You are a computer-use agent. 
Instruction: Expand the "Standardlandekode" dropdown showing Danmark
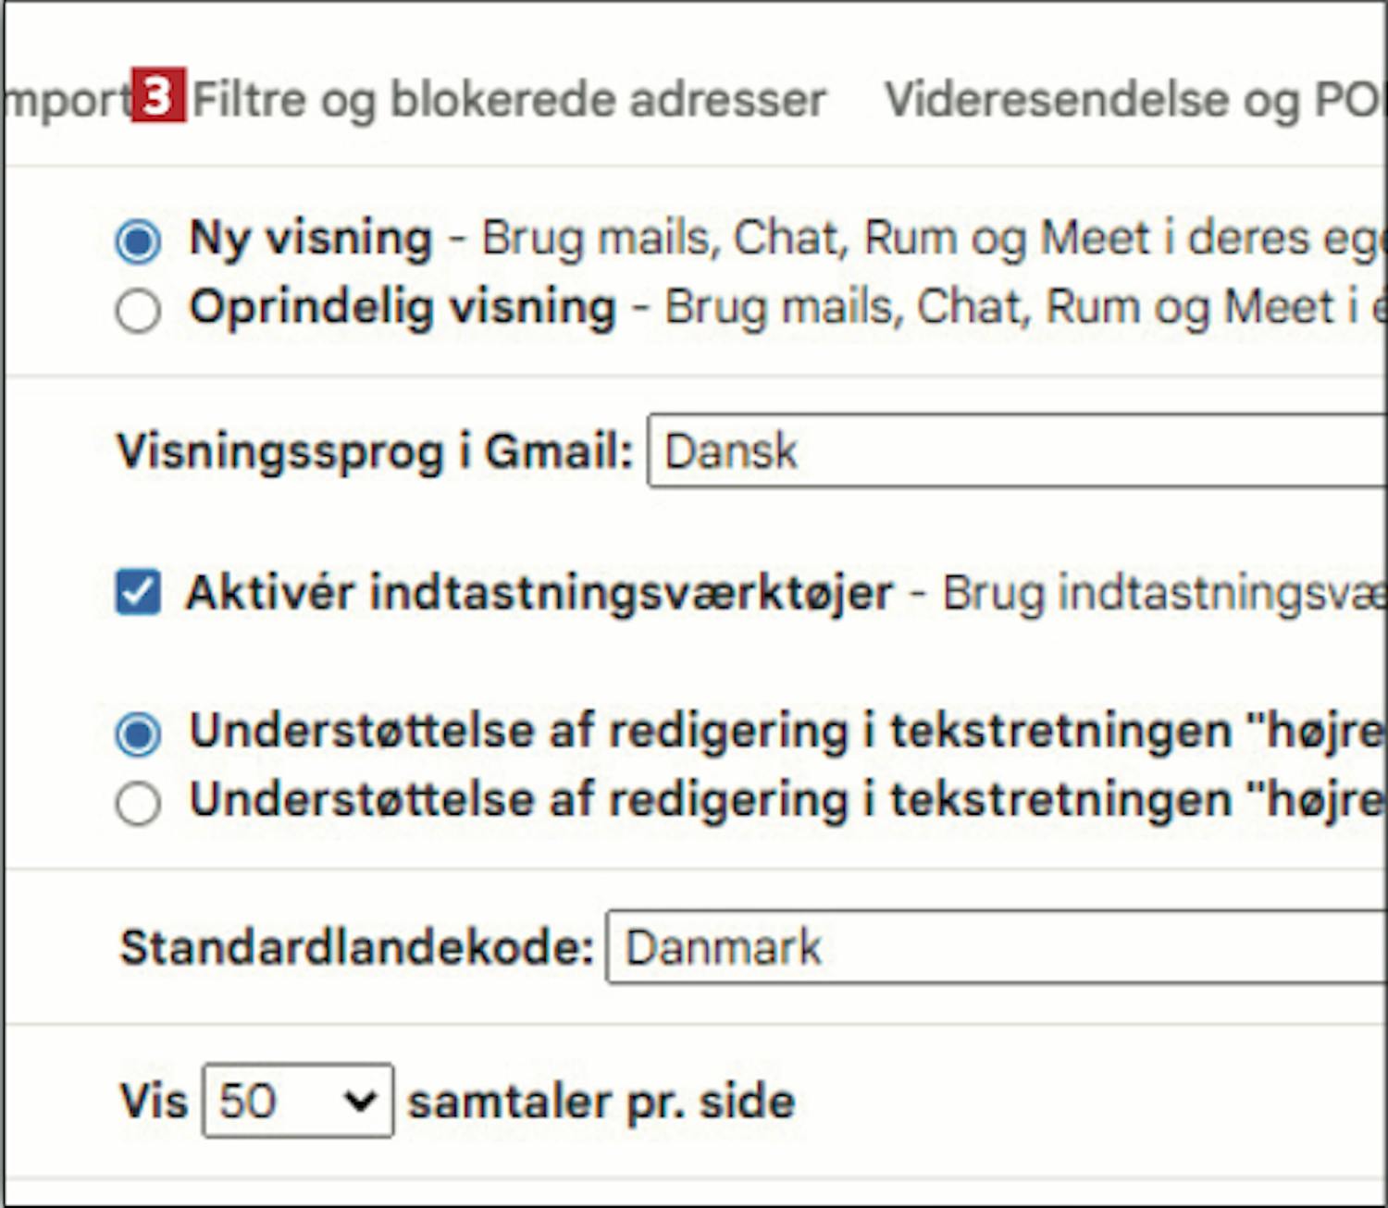coord(998,947)
